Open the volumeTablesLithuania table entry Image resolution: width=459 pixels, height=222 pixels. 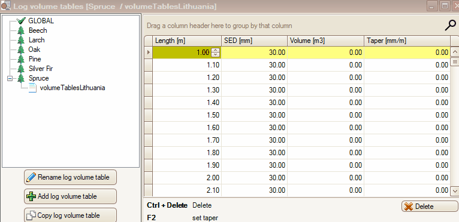coord(73,88)
